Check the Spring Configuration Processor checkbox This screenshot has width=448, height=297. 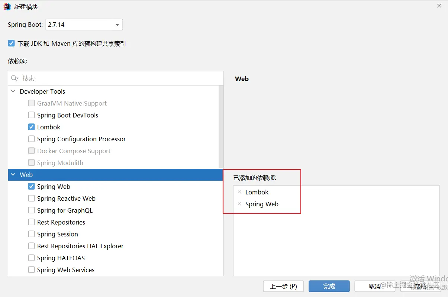click(x=32, y=139)
